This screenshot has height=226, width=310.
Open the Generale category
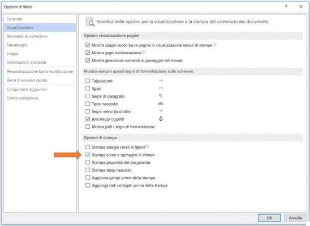click(x=40, y=19)
